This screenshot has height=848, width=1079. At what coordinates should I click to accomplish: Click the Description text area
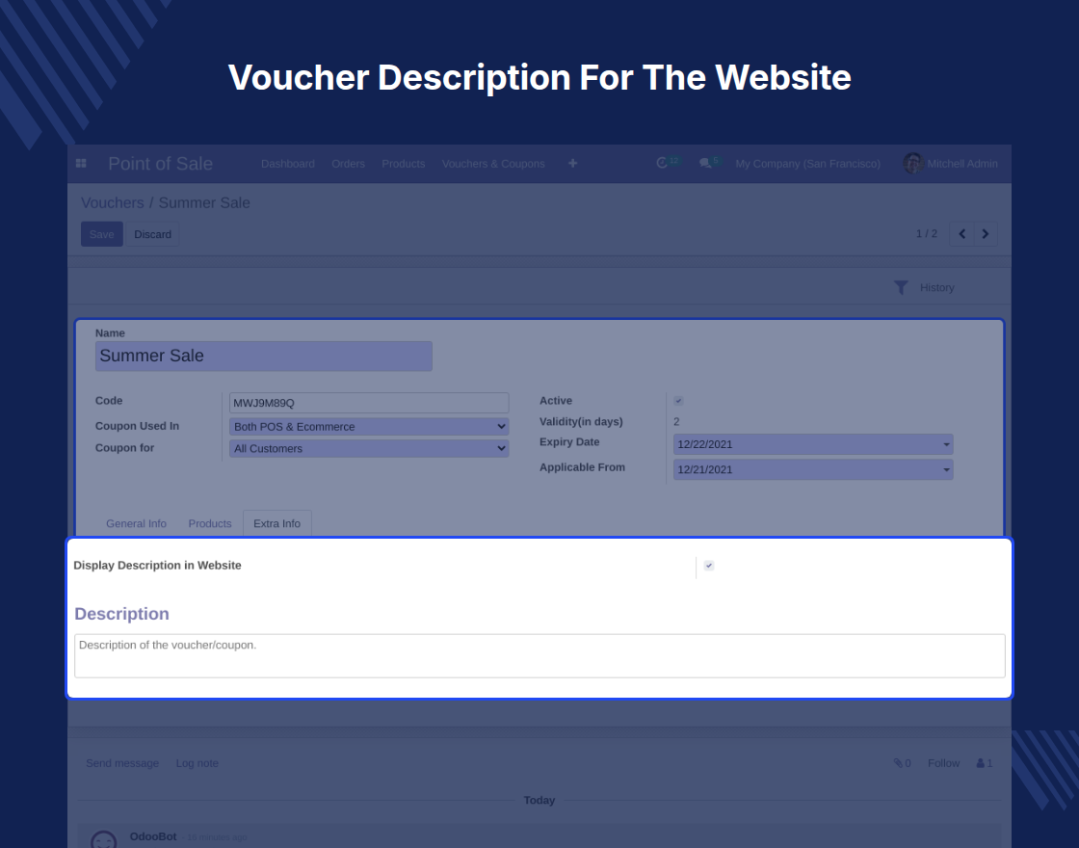539,656
